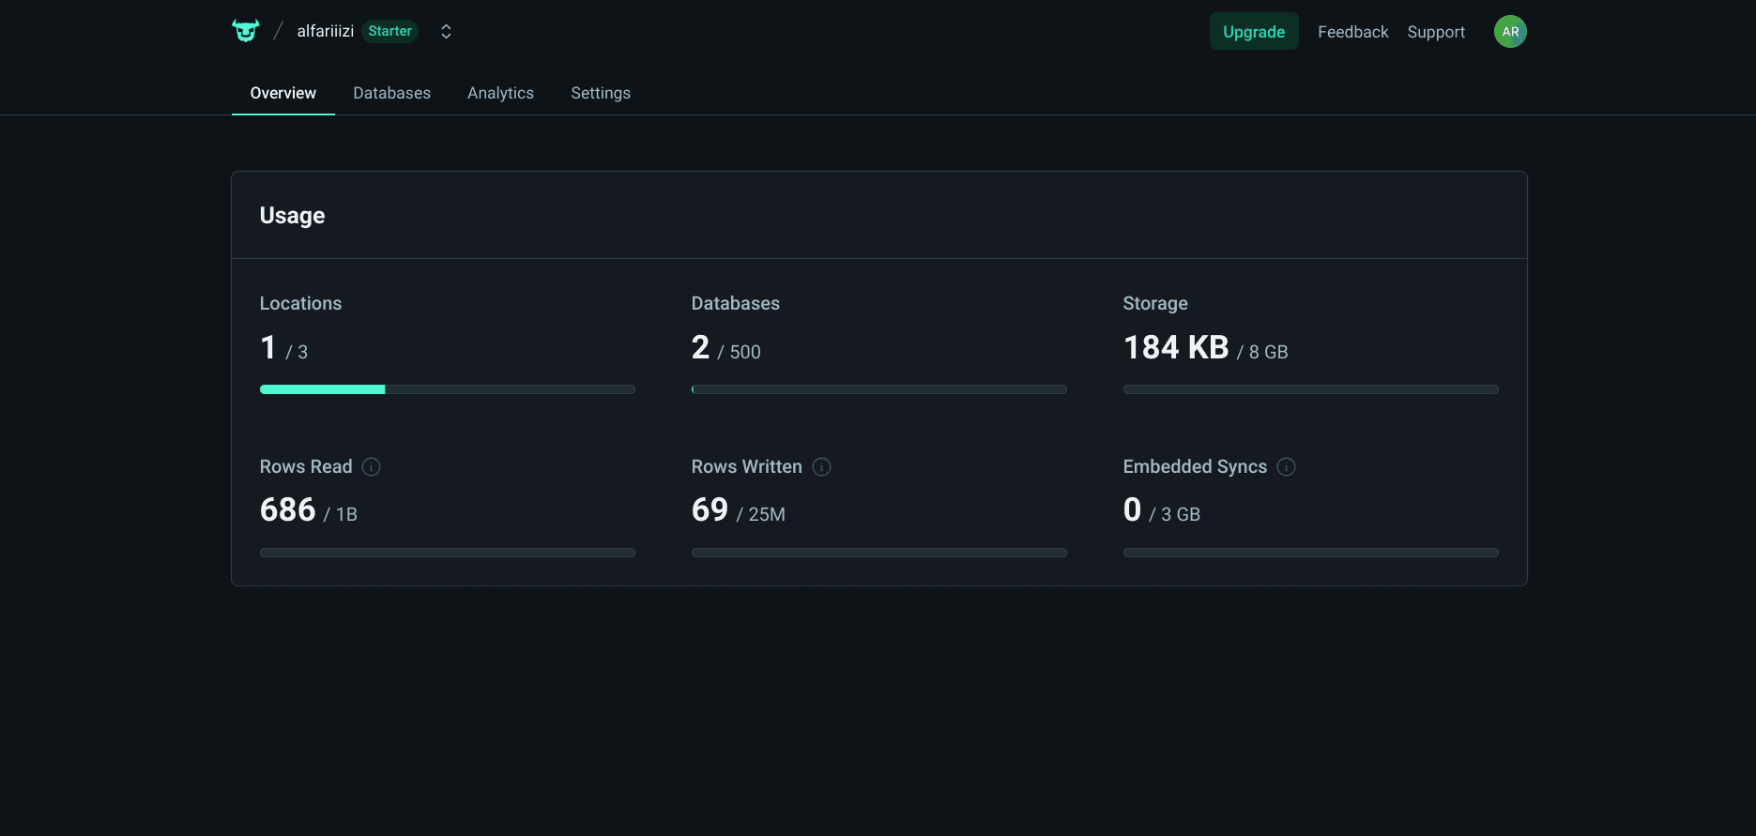The image size is (1756, 836).
Task: Click the Rows Written label
Action: click(x=747, y=466)
